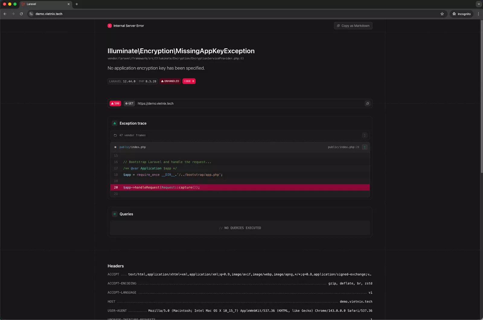Click the CODE 0 badge
The image size is (483, 320).
(189, 81)
